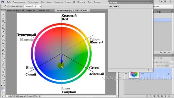Select the Horizontal Type tool

(3, 68)
